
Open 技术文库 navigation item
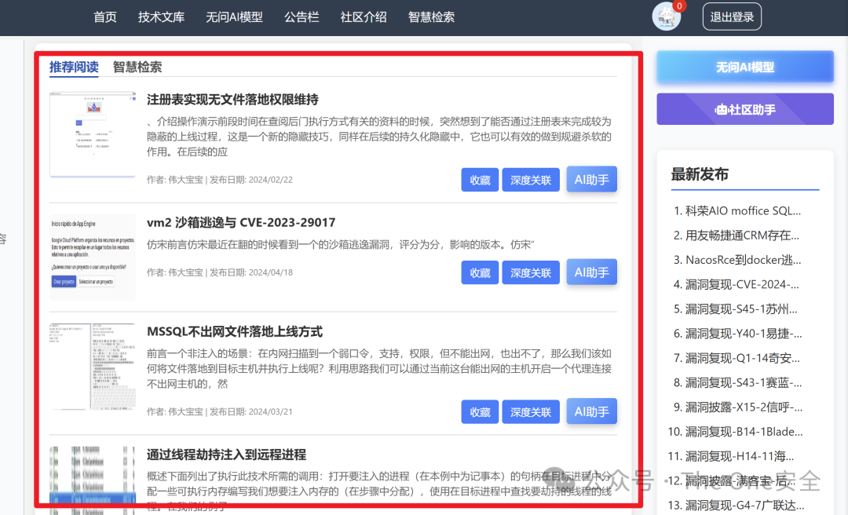pyautogui.click(x=161, y=16)
